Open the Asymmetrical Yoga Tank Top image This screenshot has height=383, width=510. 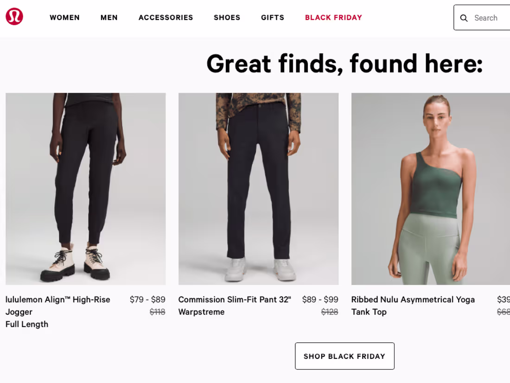[x=431, y=189]
